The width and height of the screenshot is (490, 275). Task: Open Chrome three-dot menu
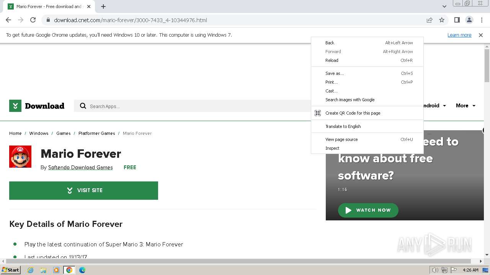click(482, 20)
